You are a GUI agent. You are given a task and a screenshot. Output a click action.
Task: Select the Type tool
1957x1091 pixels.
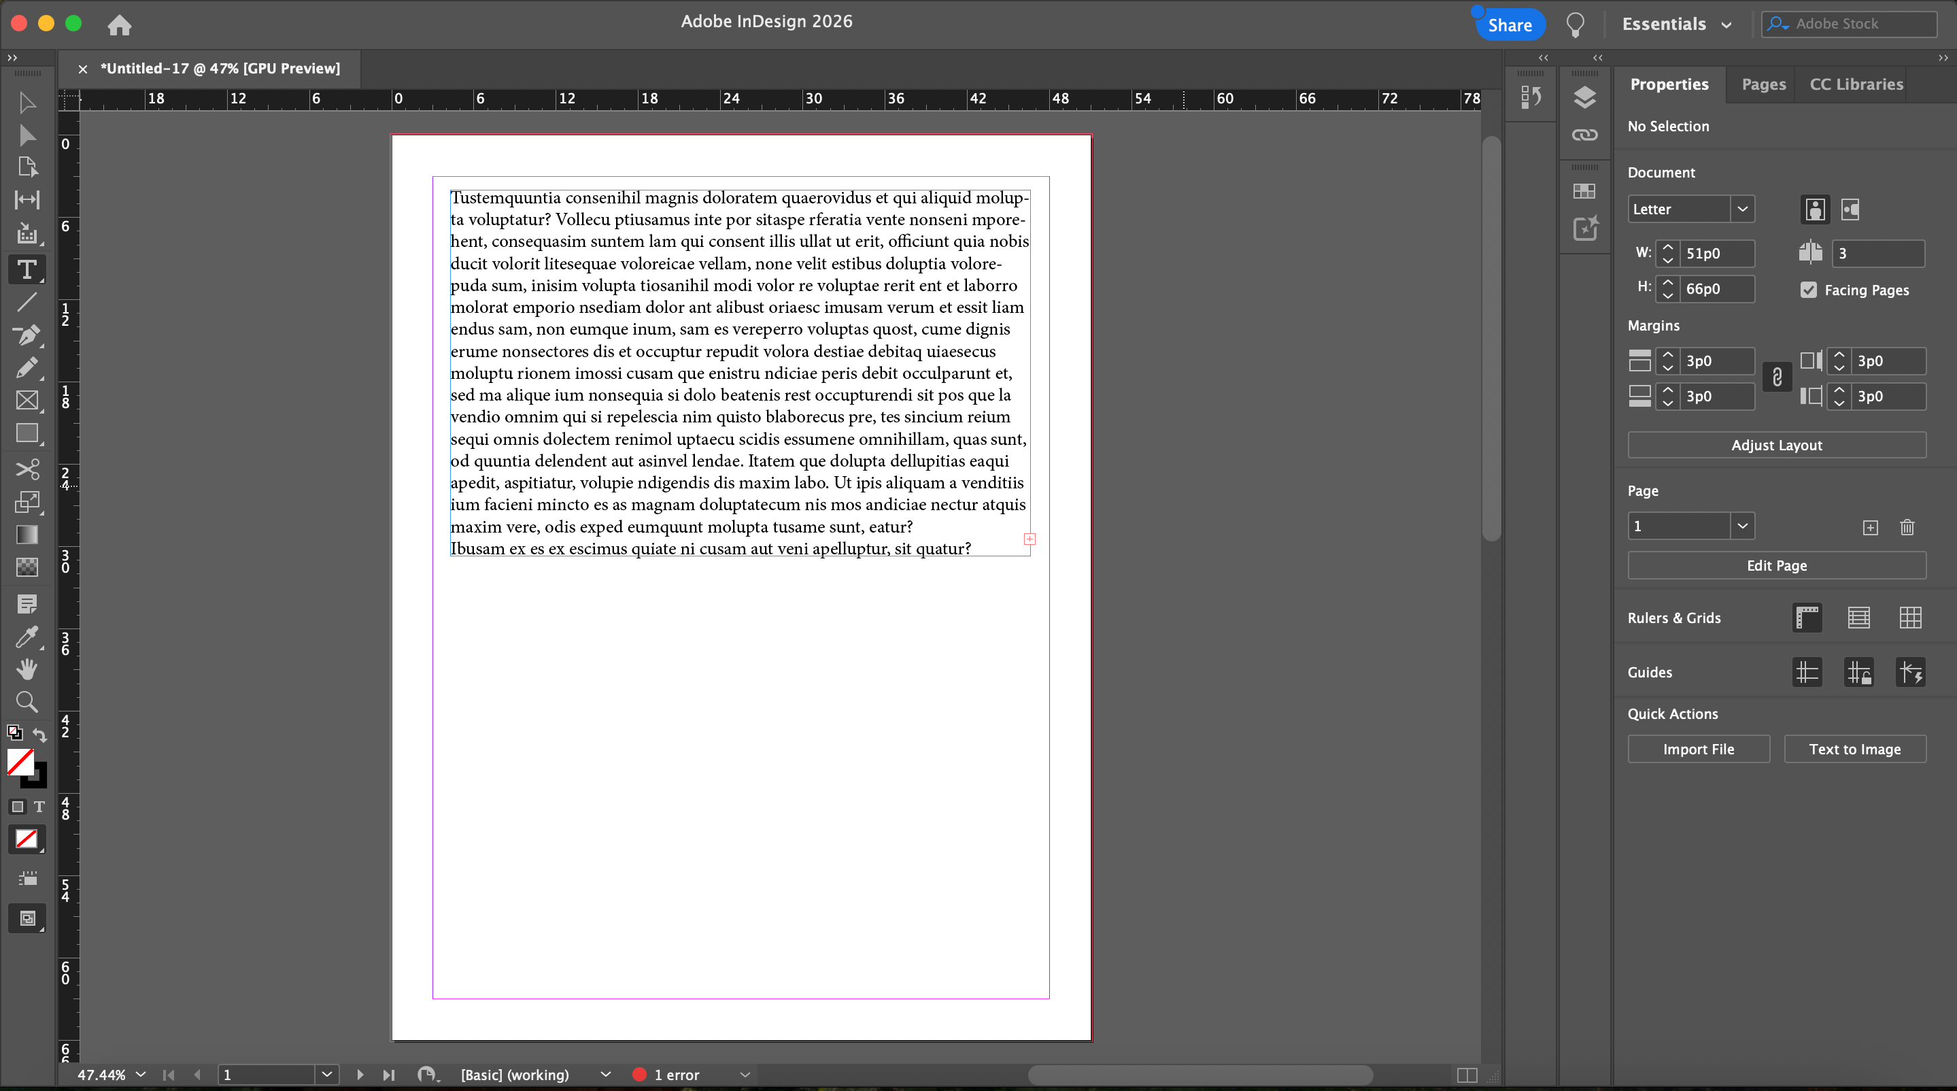27,270
